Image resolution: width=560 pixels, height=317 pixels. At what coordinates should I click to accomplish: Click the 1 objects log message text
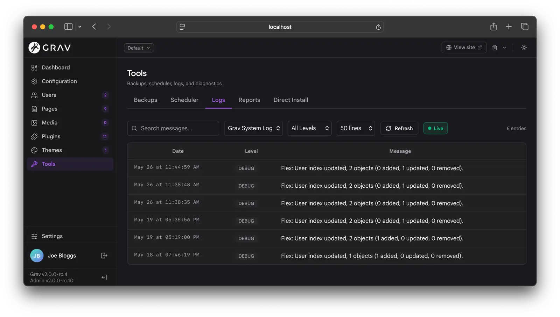pos(372,256)
